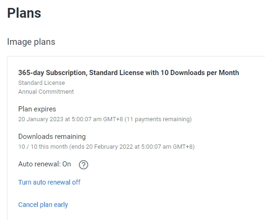This screenshot has height=220, width=265.
Task: Click the Standard License subtitle text
Action: coord(42,82)
